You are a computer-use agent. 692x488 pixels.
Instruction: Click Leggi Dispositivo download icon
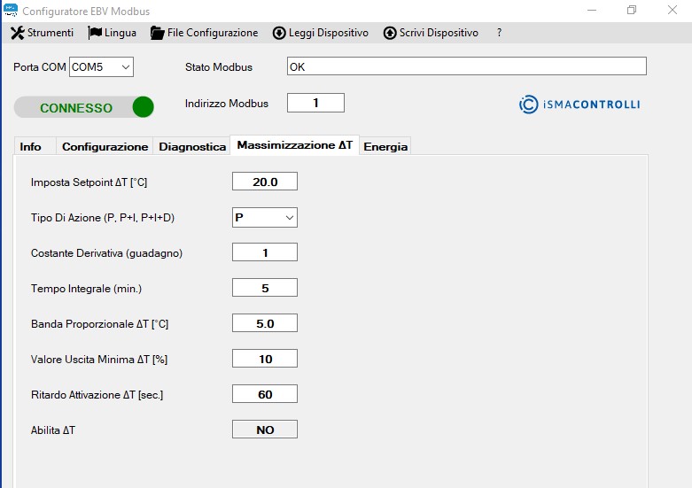coord(279,33)
